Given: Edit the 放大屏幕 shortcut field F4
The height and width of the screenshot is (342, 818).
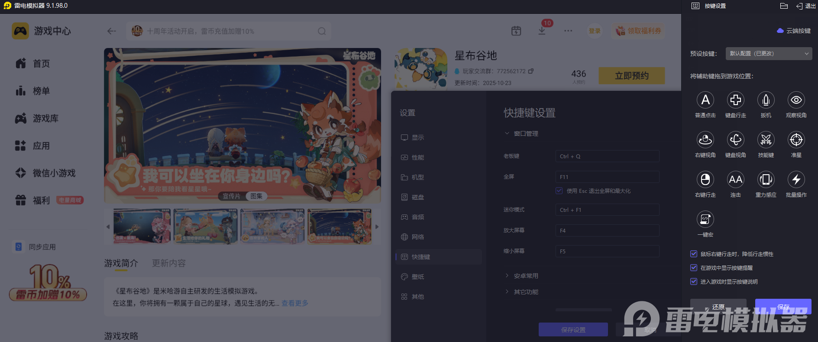Looking at the screenshot, I should (608, 230).
